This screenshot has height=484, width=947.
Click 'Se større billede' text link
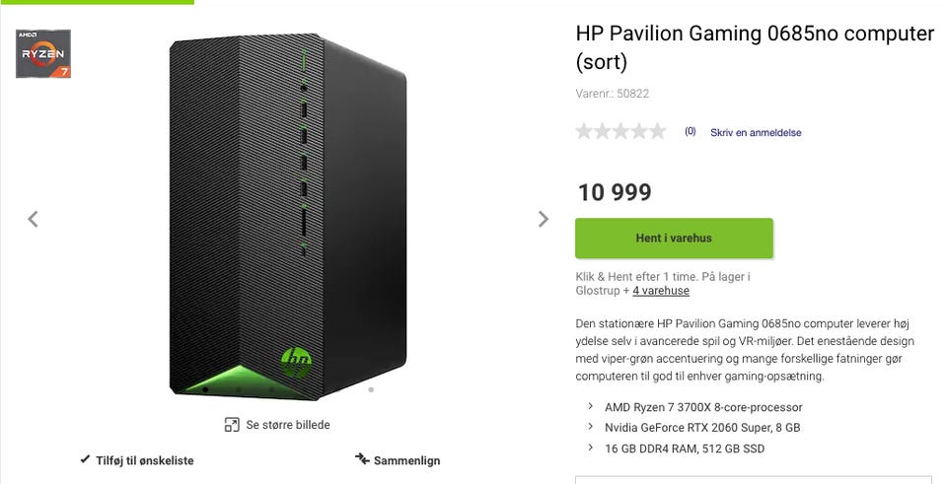tap(288, 425)
